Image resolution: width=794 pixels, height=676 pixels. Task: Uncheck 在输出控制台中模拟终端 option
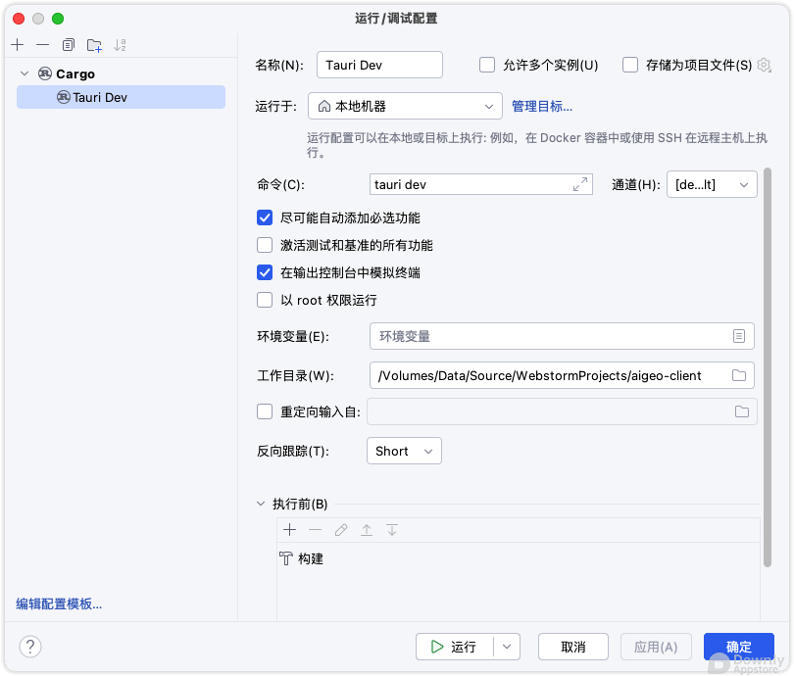pos(265,272)
